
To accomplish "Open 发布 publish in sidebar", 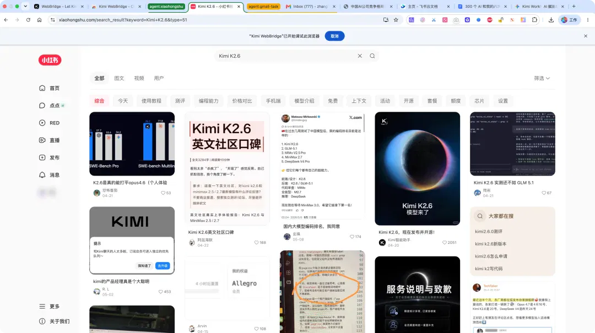I will pos(50,157).
